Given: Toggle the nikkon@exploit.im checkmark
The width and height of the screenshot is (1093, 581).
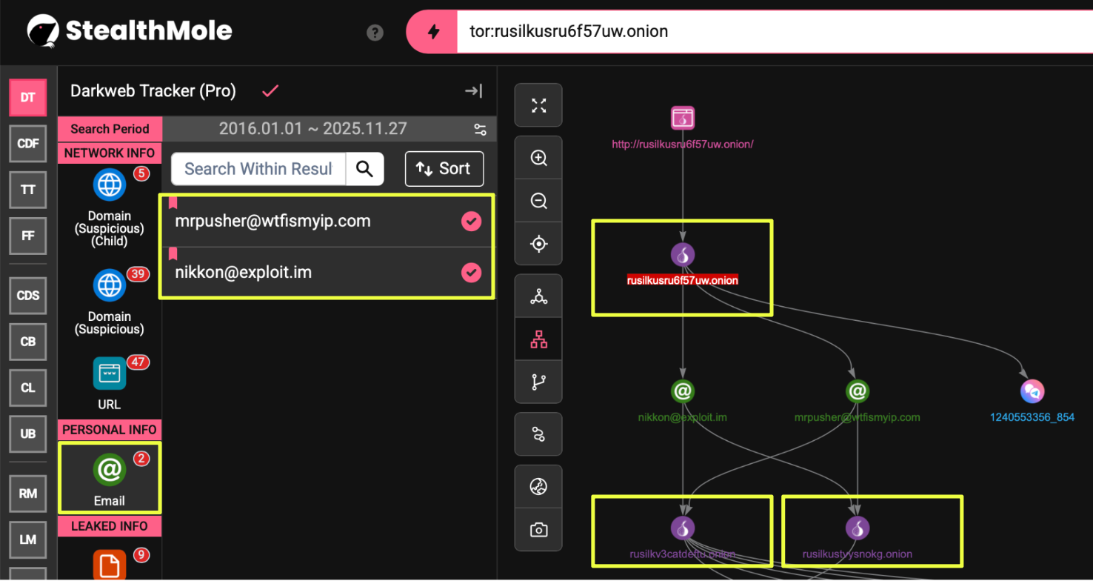Looking at the screenshot, I should [x=471, y=273].
